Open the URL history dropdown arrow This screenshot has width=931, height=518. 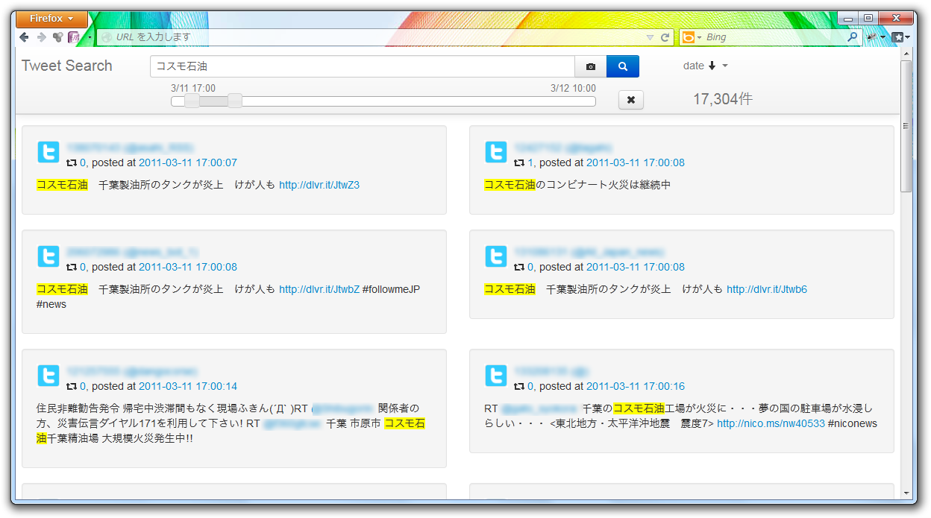point(650,37)
